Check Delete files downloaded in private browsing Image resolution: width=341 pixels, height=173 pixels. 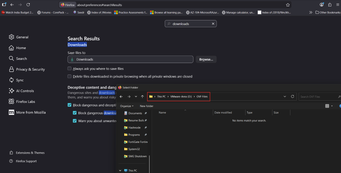pos(69,76)
